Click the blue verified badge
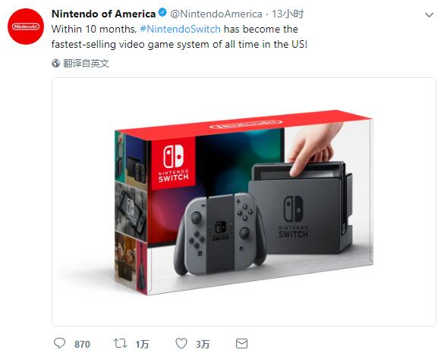 [162, 13]
